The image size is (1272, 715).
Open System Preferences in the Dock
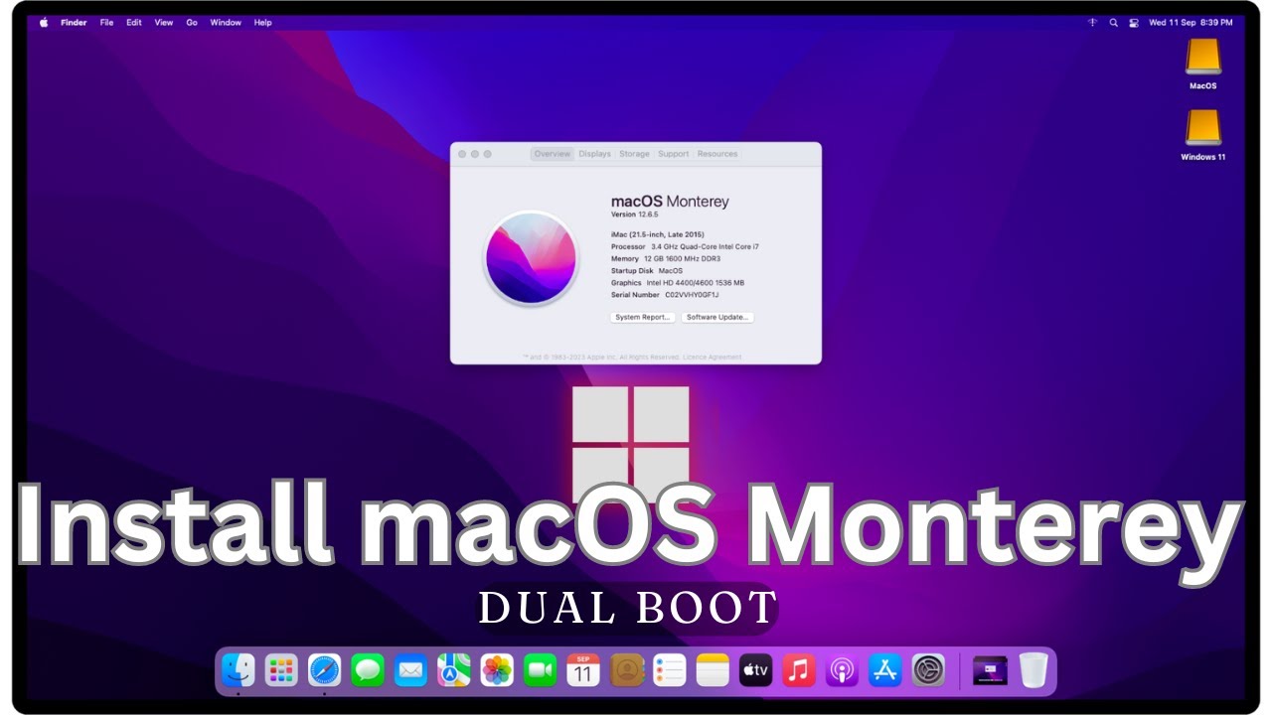928,670
